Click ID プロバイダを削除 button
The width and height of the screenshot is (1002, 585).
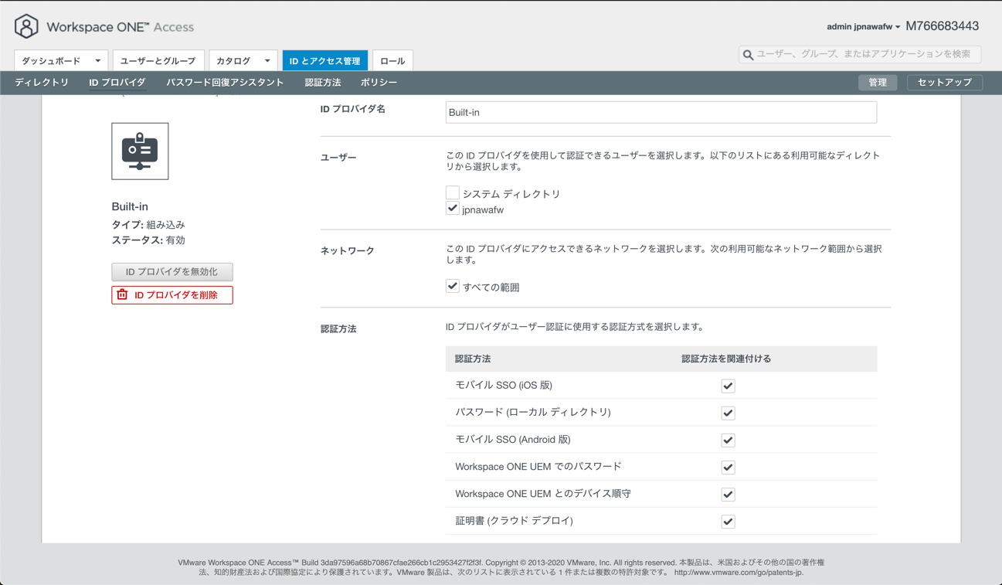point(172,294)
